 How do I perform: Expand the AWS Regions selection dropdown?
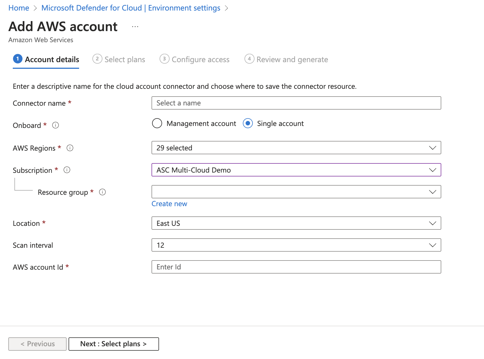432,148
